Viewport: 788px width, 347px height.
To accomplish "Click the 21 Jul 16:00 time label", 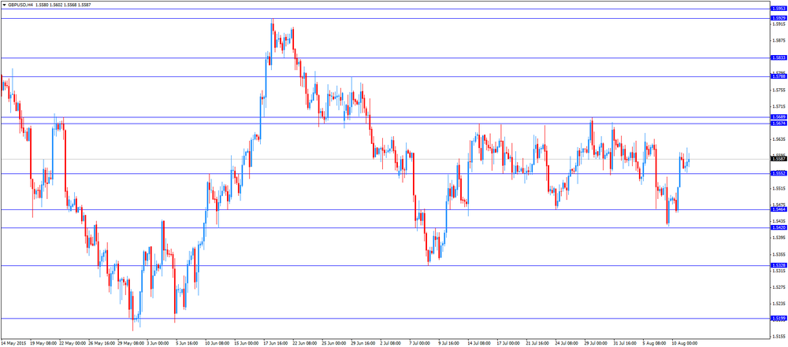I will point(537,344).
